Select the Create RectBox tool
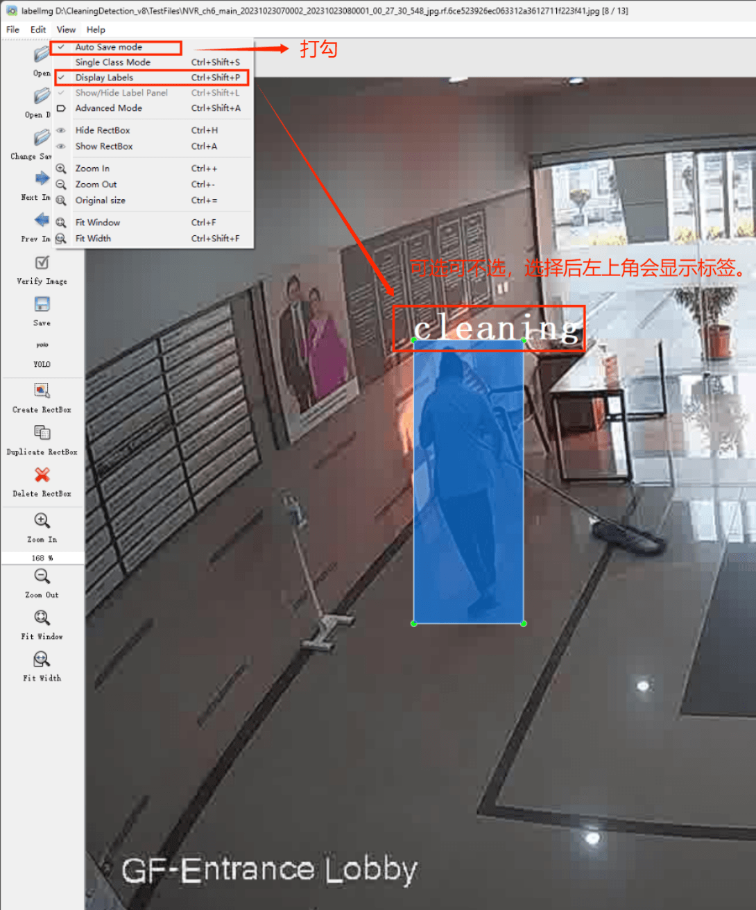The image size is (756, 910). tap(42, 391)
